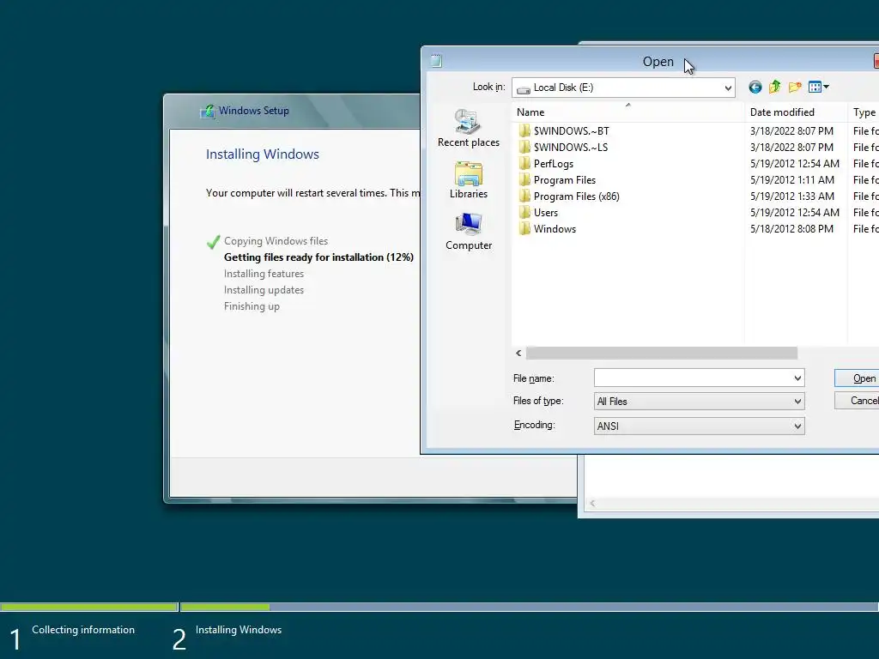Click the bottom 'Installing Windows' stage label
879x659 pixels.
coord(239,630)
